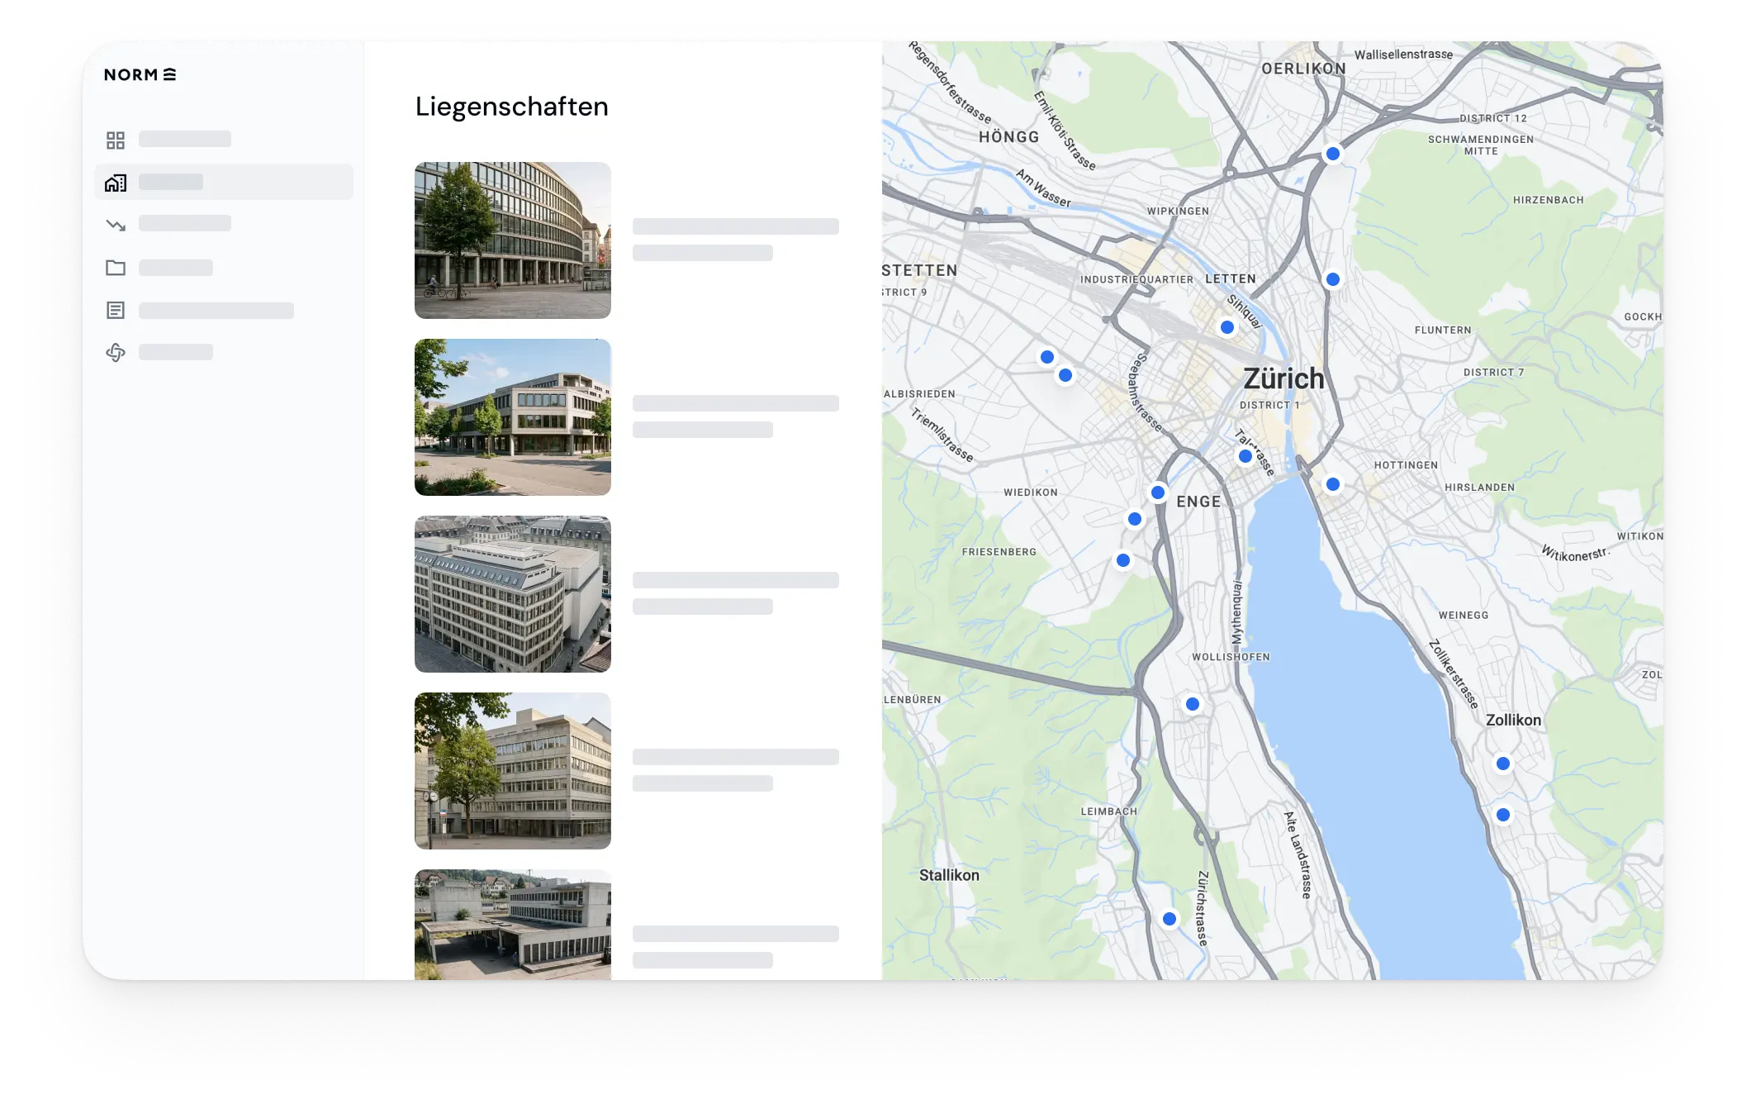
Task: Open the fourth property photo with the large tree
Action: [513, 771]
